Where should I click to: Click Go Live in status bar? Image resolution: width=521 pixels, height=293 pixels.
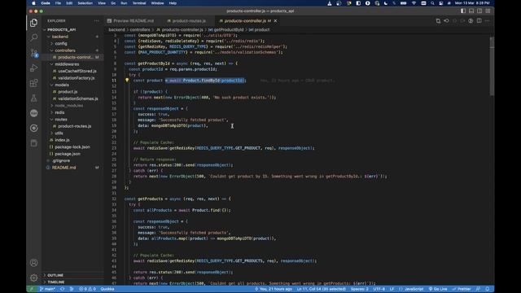[x=438, y=289]
